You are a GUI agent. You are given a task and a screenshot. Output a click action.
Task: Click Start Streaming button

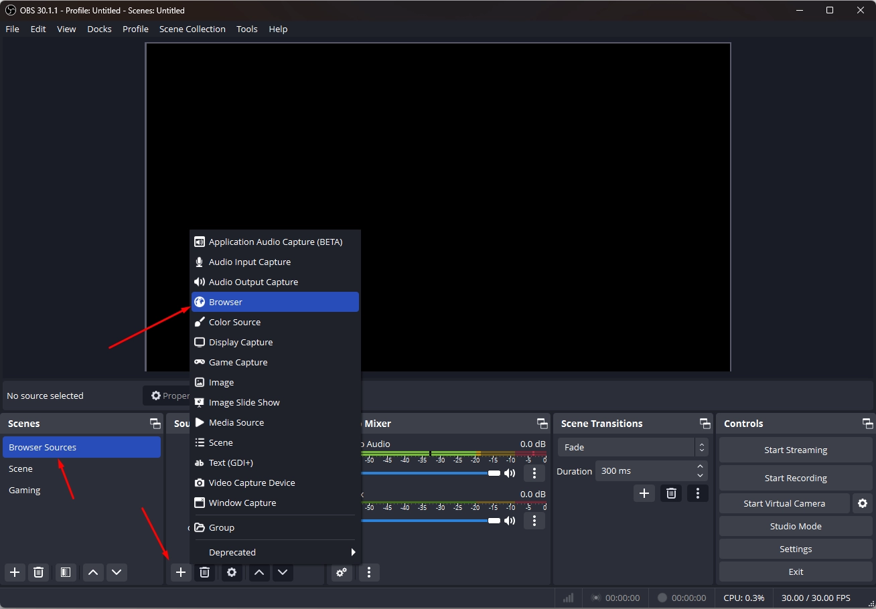coord(796,450)
